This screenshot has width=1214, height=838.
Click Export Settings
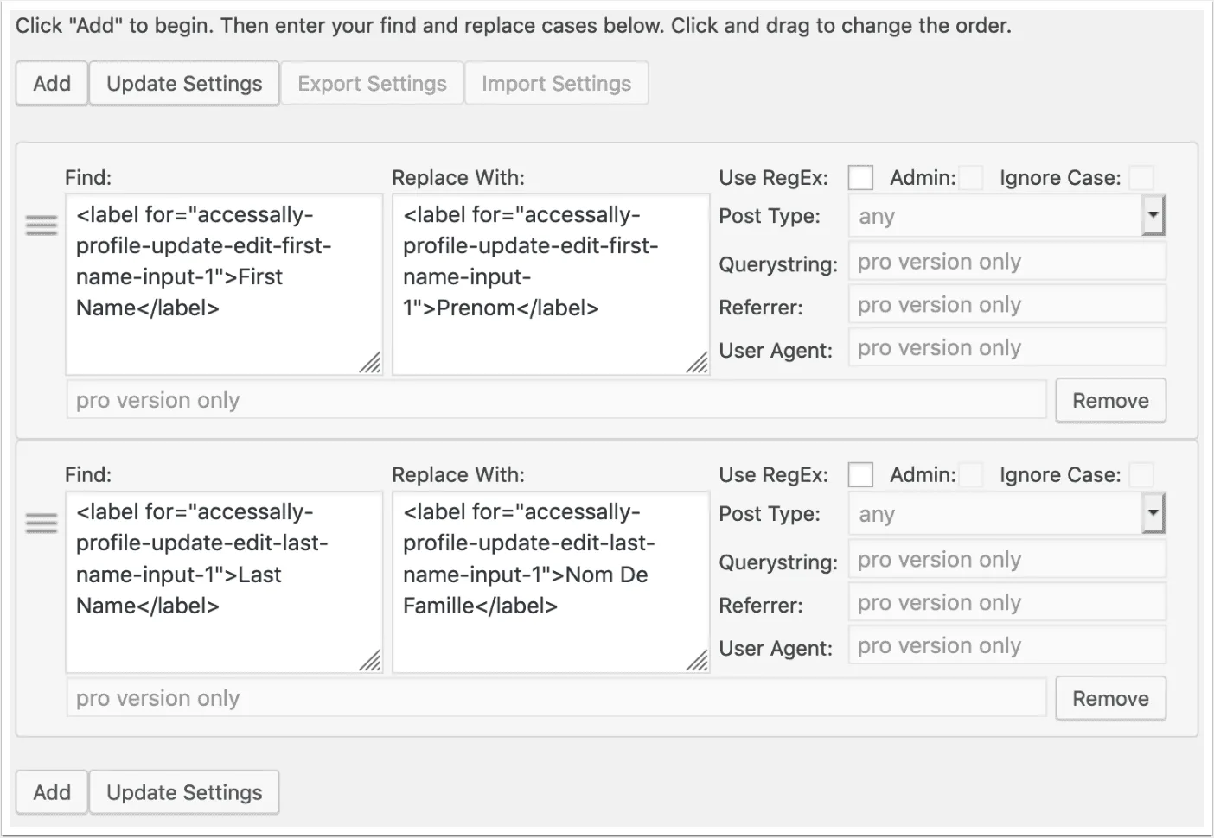[372, 84]
